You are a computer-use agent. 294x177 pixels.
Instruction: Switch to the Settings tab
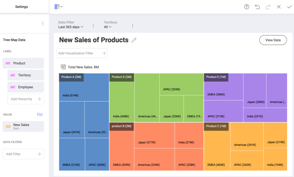pos(21,7)
